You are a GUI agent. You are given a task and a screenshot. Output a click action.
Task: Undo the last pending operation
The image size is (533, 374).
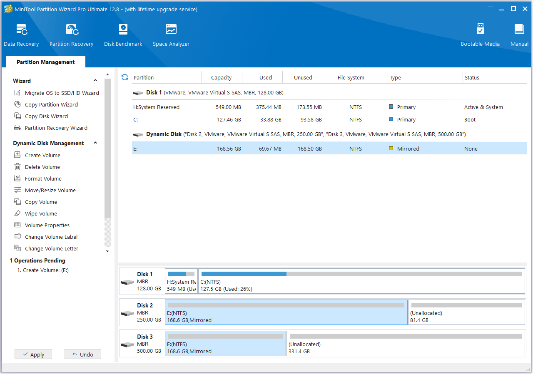[82, 354]
